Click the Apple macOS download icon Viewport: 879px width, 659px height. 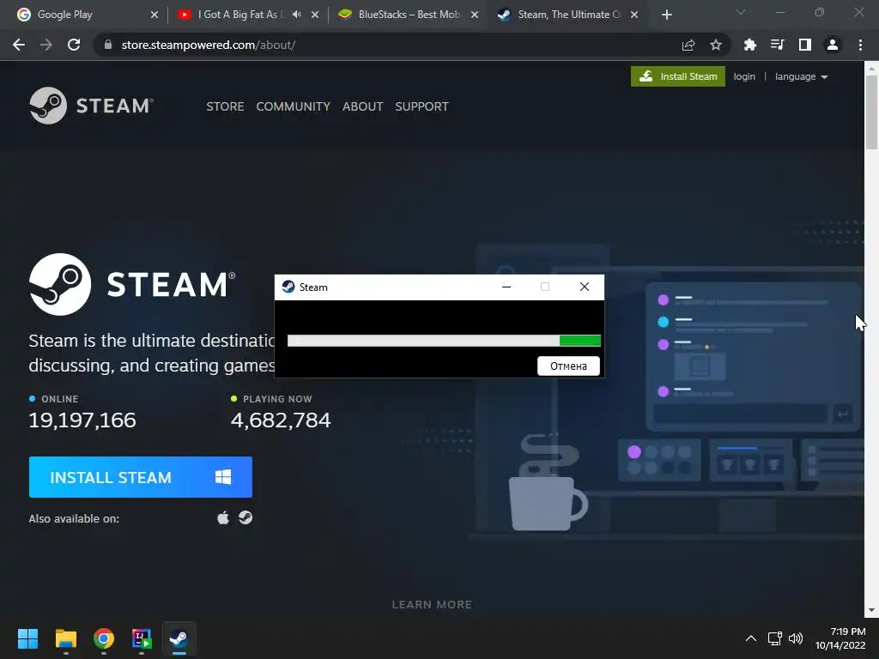point(223,517)
